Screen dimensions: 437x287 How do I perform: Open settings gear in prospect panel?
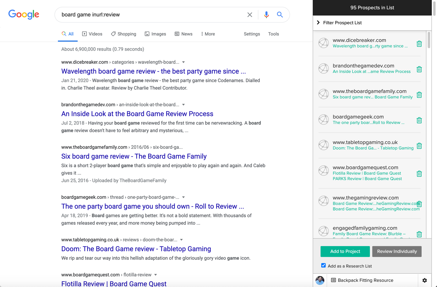coord(424,281)
